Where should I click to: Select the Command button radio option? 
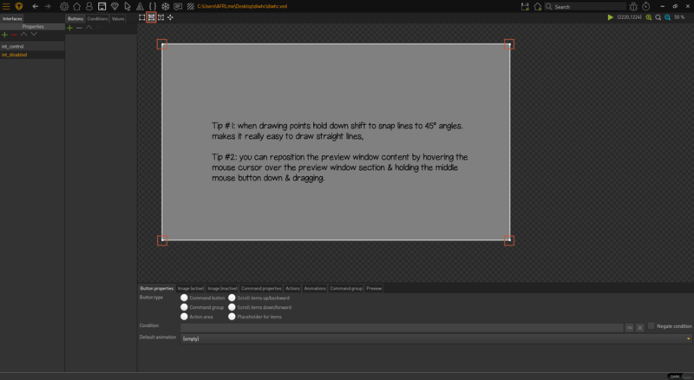pyautogui.click(x=184, y=298)
